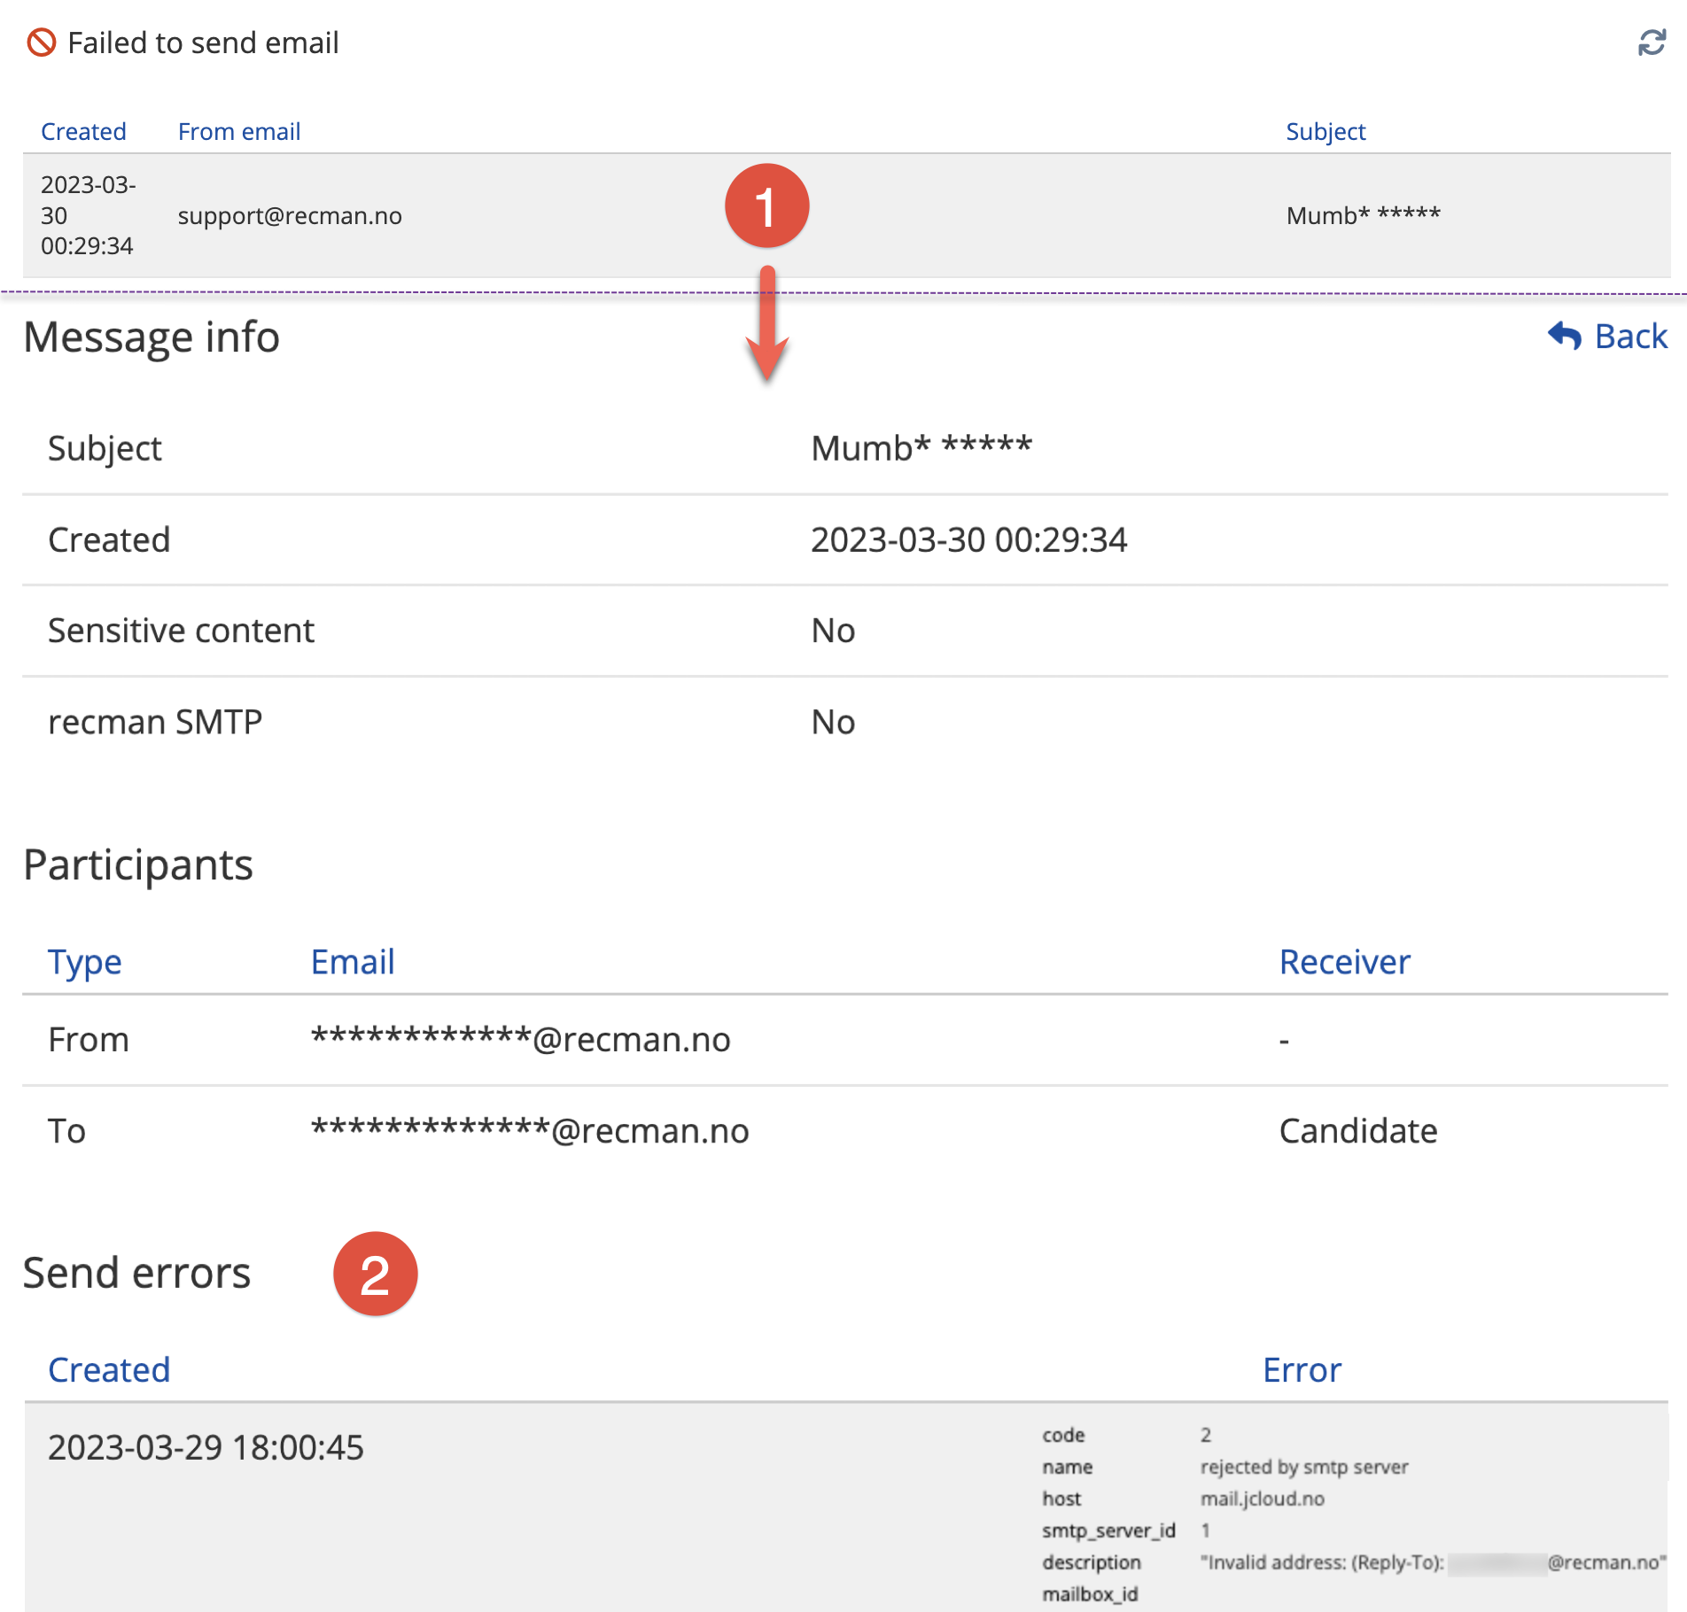Click the red annotation marker number 1
The height and width of the screenshot is (1612, 1687).
pyautogui.click(x=766, y=206)
